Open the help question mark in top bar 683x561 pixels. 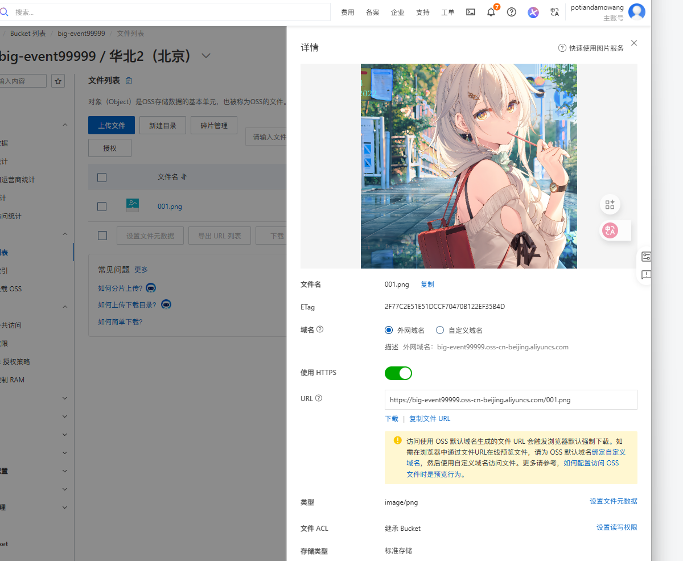[512, 12]
